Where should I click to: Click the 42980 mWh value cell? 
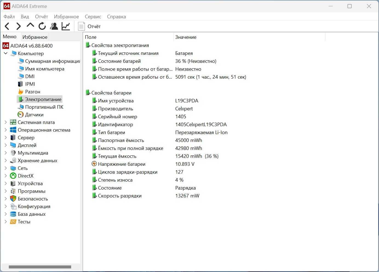point(189,148)
